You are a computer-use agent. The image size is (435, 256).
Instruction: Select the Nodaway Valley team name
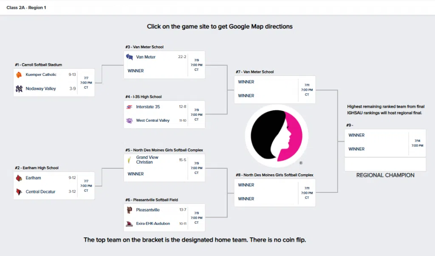tap(41, 89)
